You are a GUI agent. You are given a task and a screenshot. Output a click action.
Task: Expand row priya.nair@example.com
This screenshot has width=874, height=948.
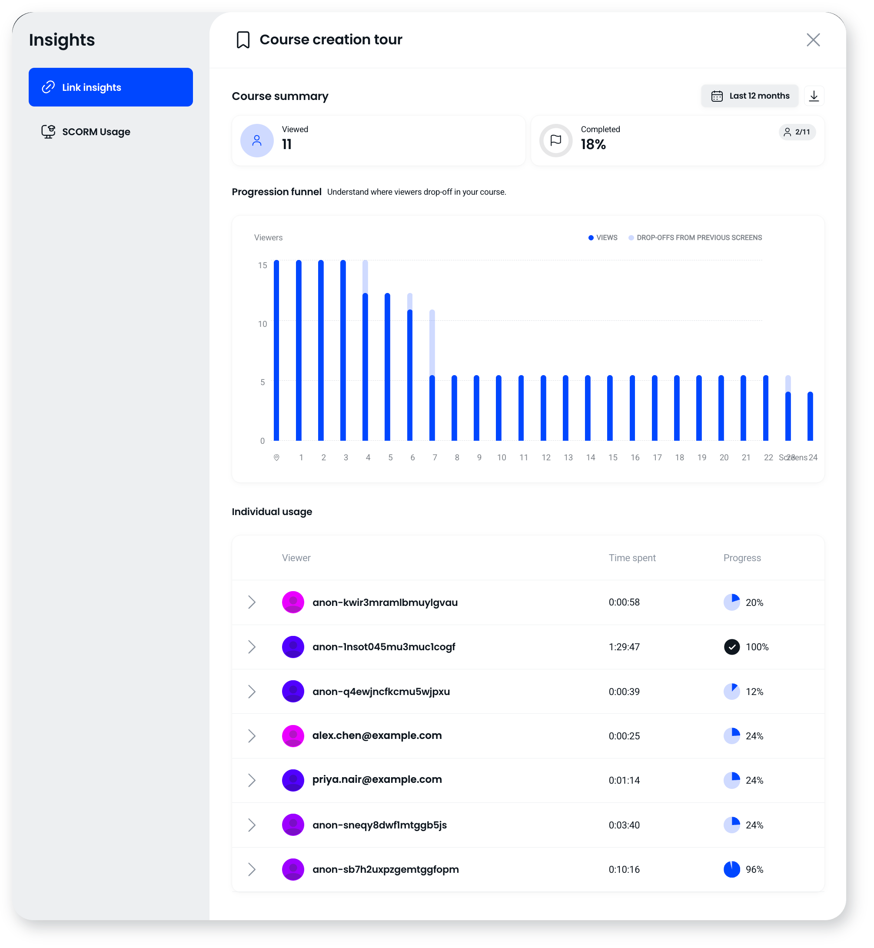252,780
